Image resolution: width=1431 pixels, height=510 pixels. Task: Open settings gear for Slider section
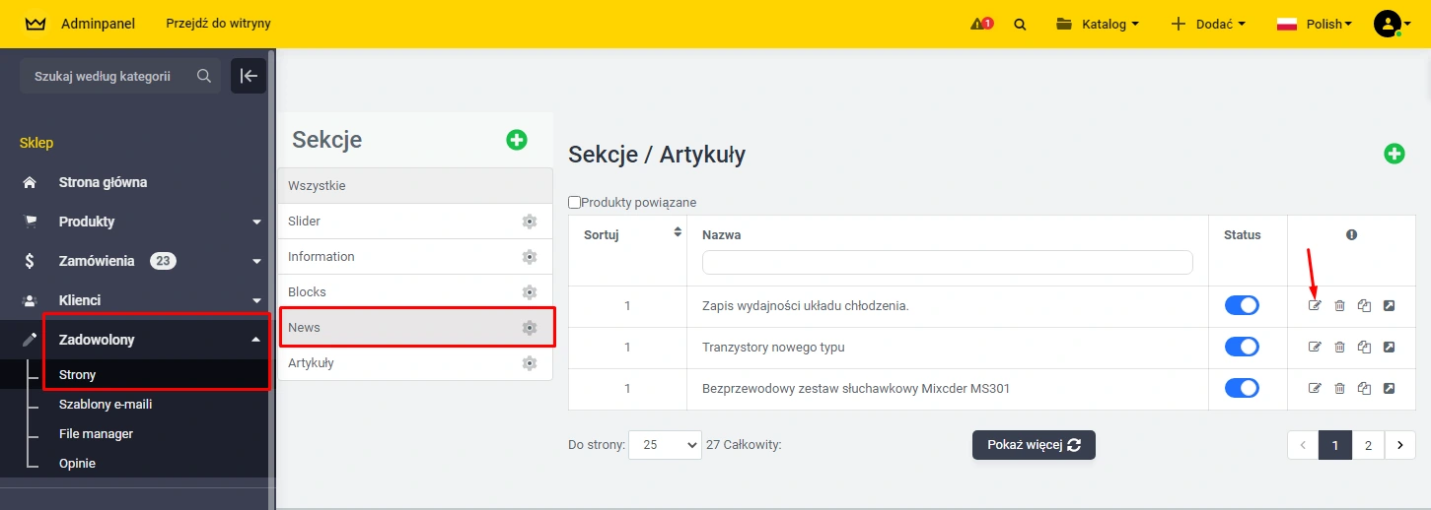530,222
